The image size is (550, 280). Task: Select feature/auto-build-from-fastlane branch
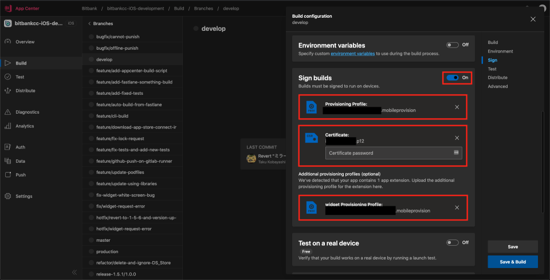(x=132, y=105)
